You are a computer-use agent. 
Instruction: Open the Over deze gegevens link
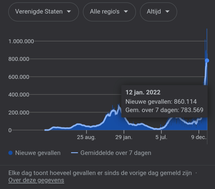click(36, 180)
